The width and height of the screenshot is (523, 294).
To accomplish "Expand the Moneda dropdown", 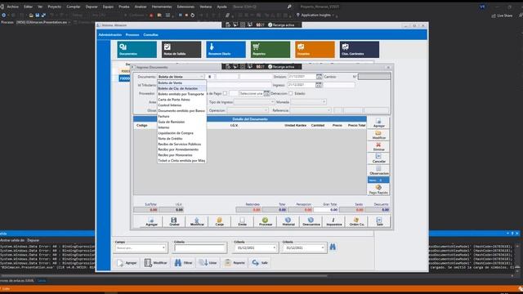I will (x=324, y=102).
